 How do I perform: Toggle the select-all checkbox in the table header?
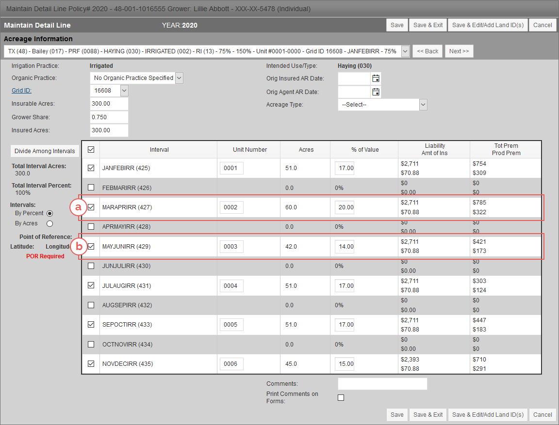90,149
